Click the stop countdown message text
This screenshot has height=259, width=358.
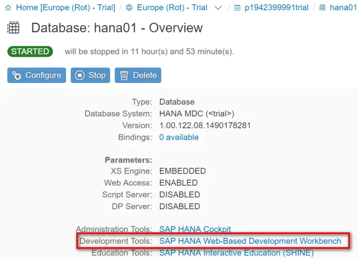click(150, 52)
